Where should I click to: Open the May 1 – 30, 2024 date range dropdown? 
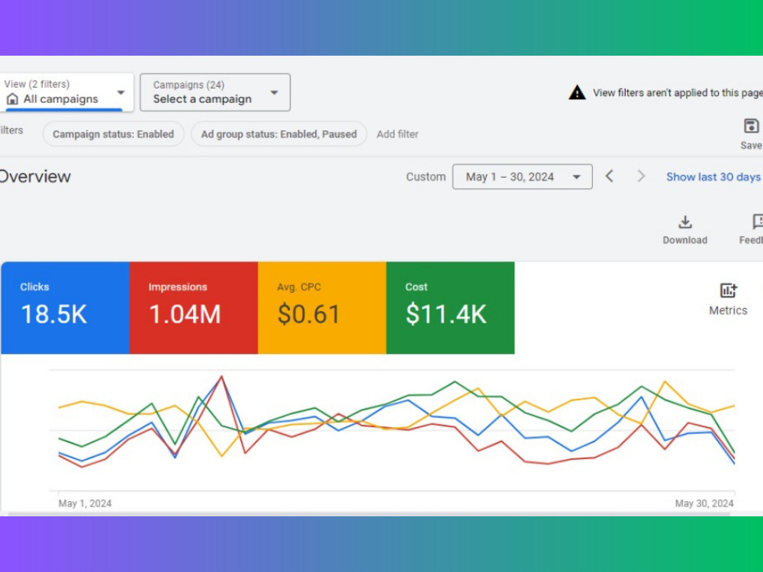pyautogui.click(x=522, y=177)
